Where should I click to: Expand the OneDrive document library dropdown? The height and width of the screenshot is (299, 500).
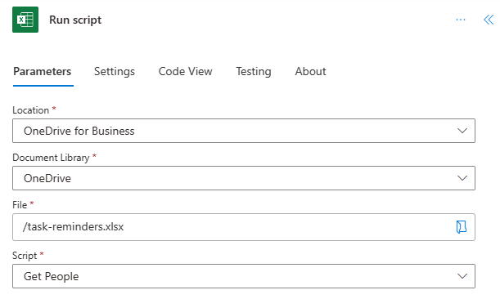coord(244,178)
